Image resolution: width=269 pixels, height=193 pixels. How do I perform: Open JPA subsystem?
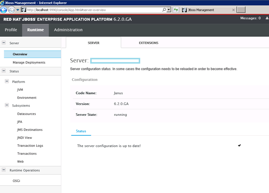click(19, 121)
